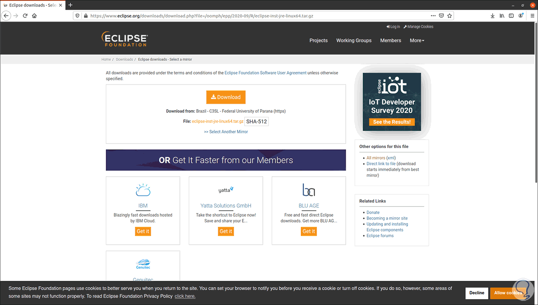Screen dimensions: 538x305
Task: Open the BLU AGE link
Action: click(x=309, y=206)
